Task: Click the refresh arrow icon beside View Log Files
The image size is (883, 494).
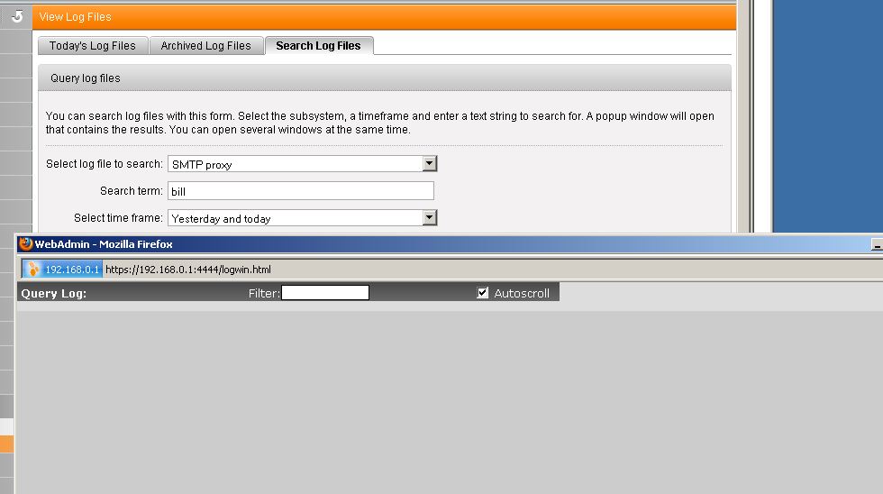Action: click(x=16, y=16)
